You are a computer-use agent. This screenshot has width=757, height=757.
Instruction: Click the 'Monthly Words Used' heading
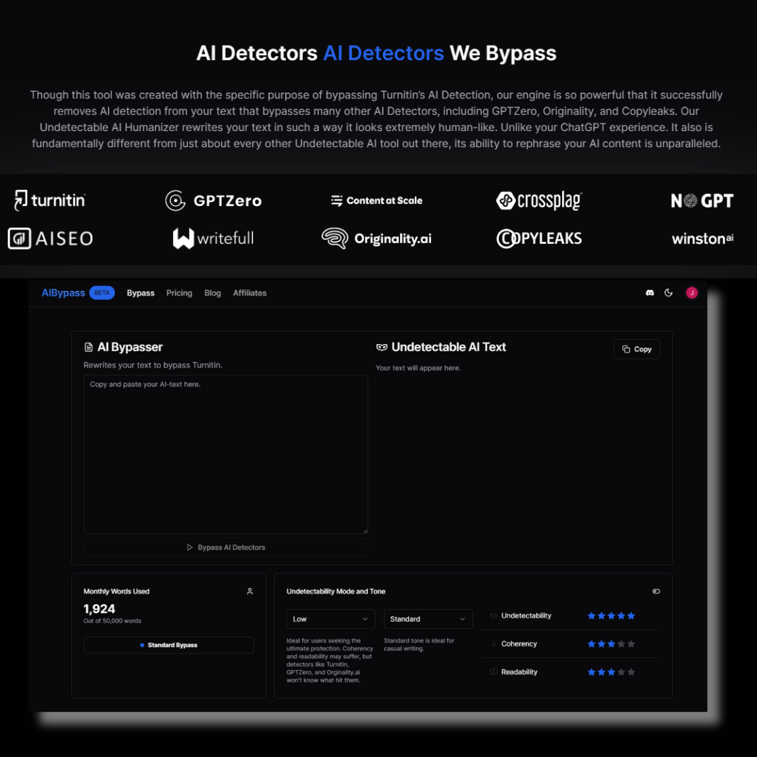pyautogui.click(x=116, y=592)
